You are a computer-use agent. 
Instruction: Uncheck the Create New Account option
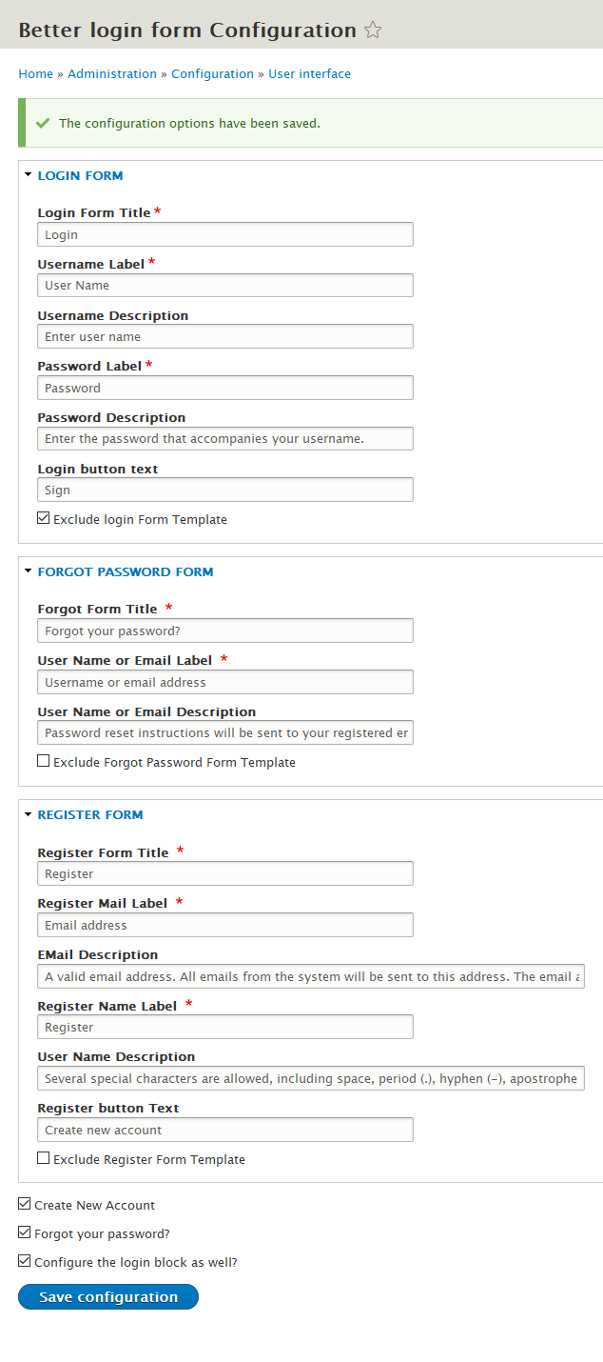[x=25, y=1205]
